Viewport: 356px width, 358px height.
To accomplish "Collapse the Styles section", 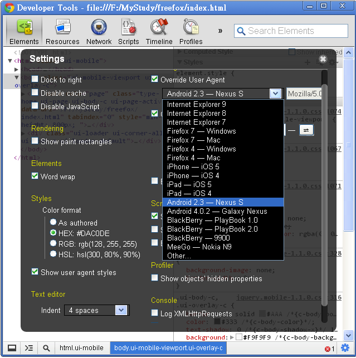I will [179, 62].
